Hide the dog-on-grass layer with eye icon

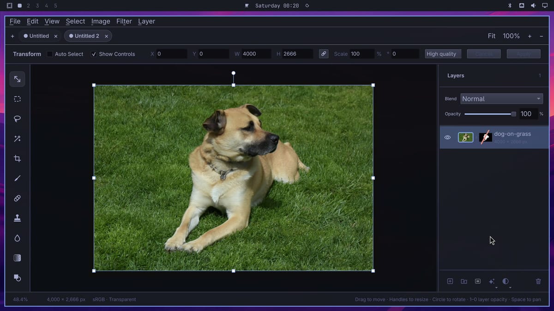click(447, 137)
